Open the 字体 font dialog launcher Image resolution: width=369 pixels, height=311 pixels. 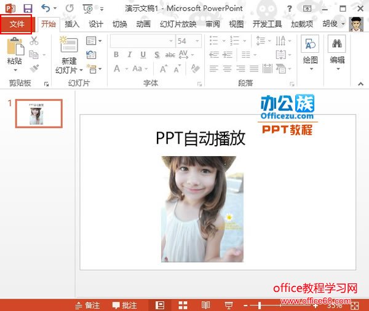199,84
